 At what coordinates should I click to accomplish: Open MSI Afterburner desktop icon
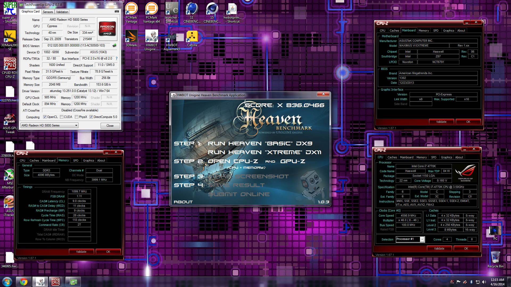coord(10,179)
